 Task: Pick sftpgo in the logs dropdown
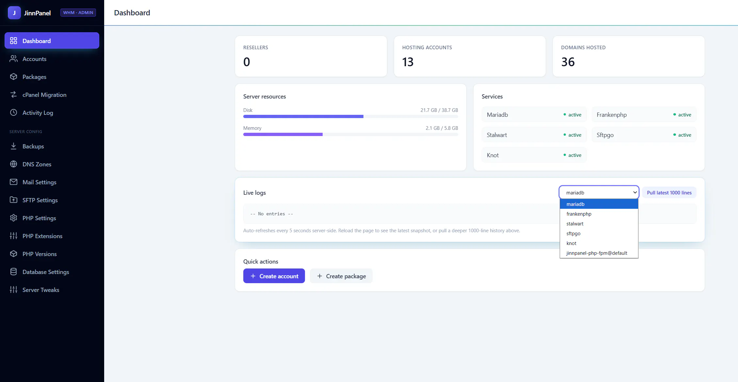(x=599, y=234)
